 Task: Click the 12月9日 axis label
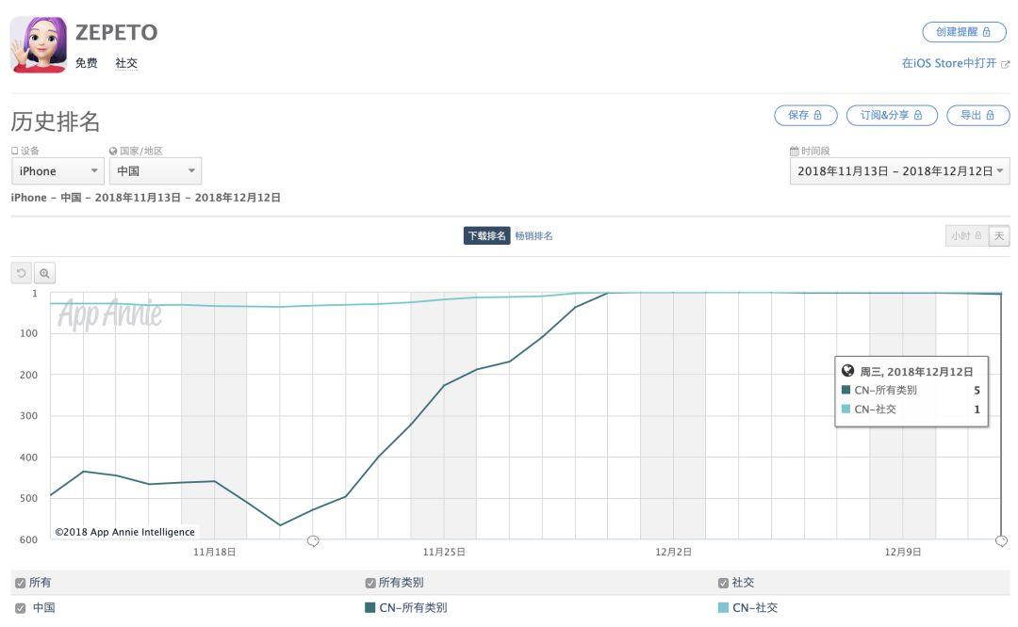[902, 552]
